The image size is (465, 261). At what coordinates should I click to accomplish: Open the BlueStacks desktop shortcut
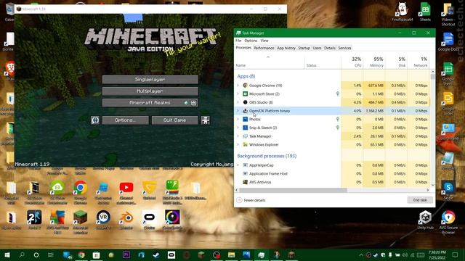click(172, 192)
